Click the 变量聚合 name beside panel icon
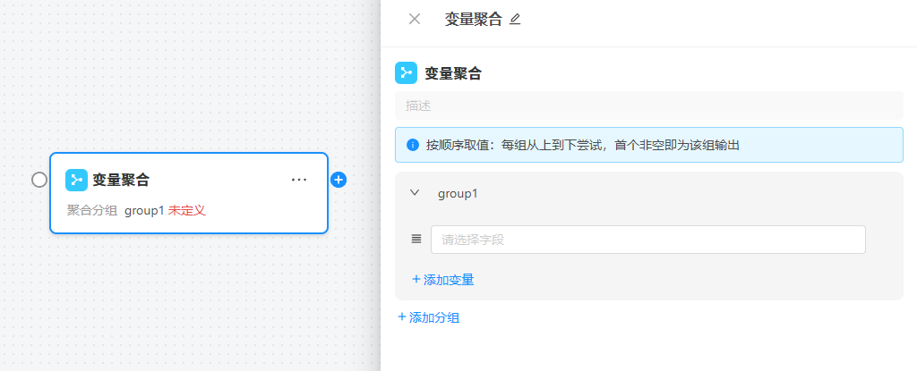This screenshot has height=371, width=917. (x=452, y=73)
